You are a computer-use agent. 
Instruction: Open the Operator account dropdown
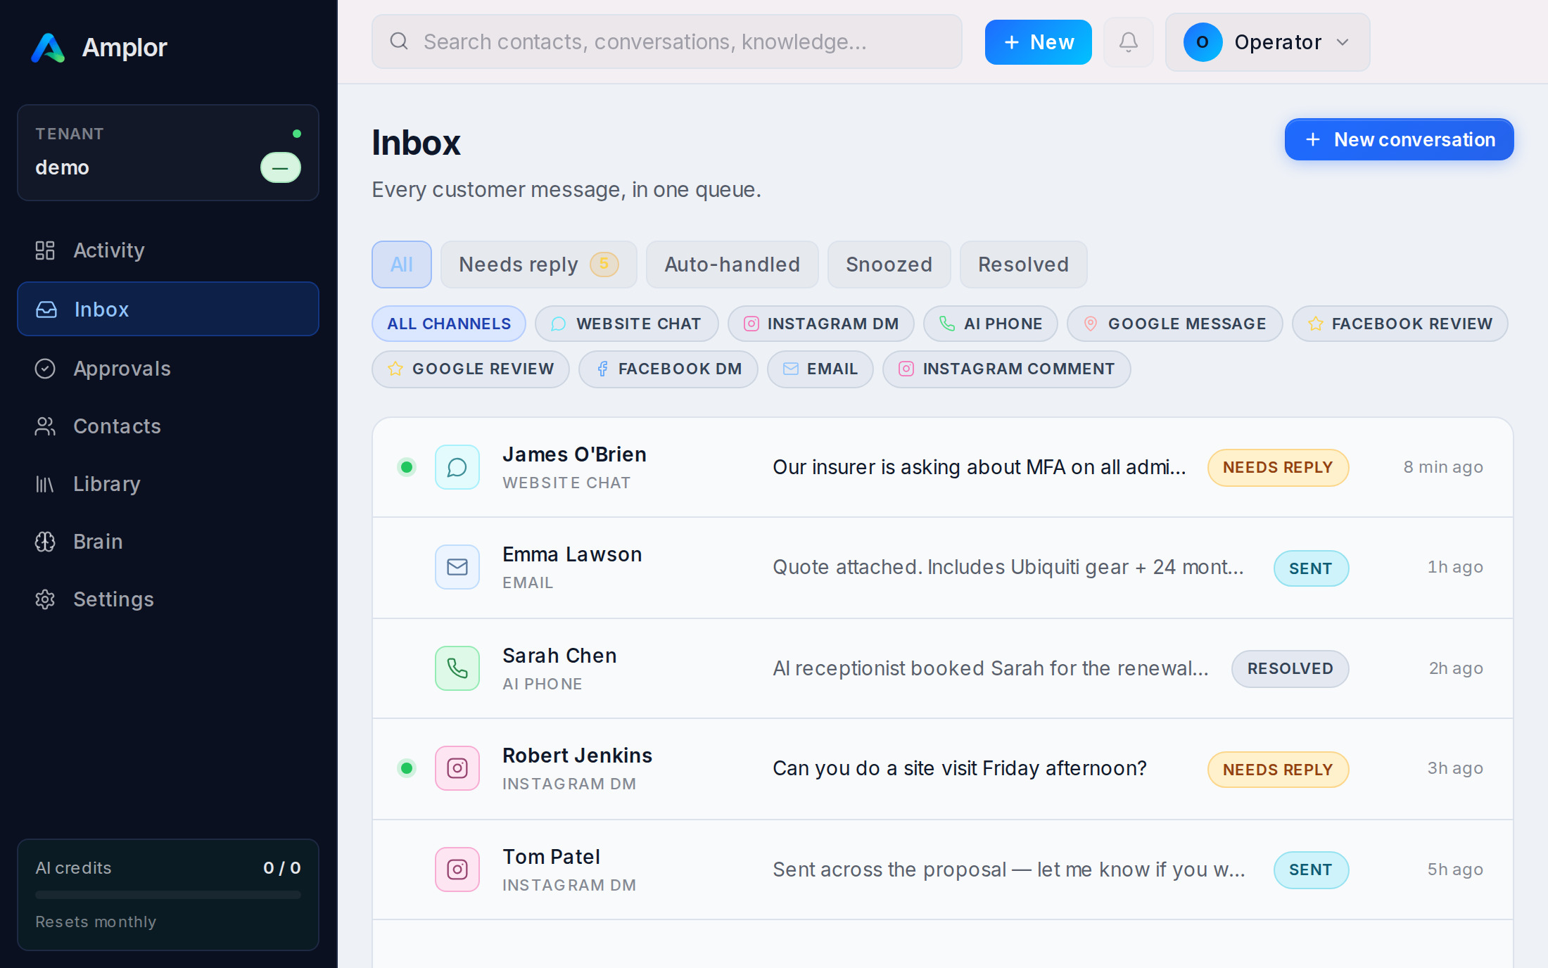tap(1267, 42)
